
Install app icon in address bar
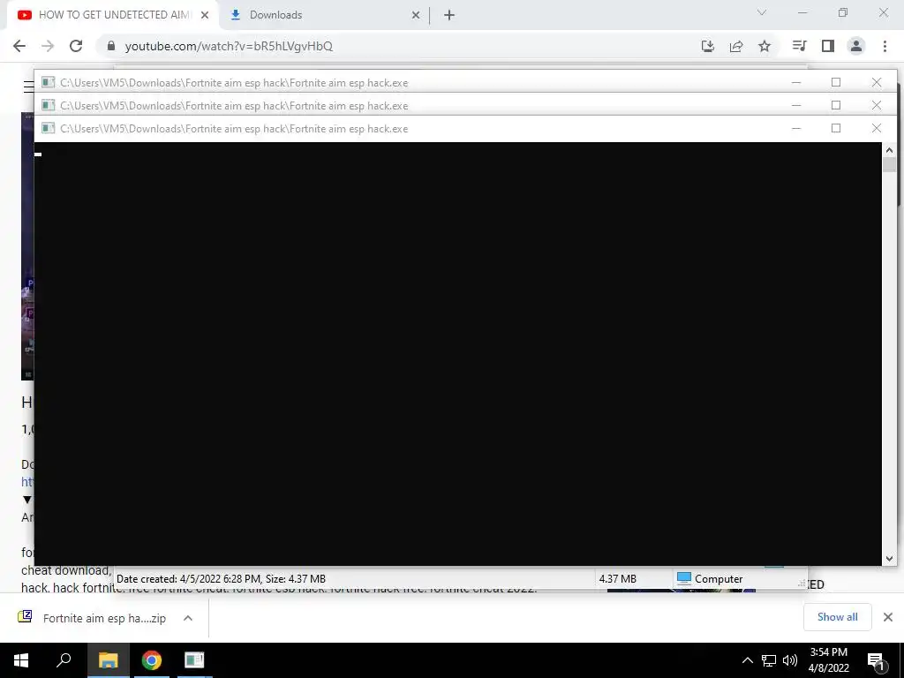click(707, 46)
